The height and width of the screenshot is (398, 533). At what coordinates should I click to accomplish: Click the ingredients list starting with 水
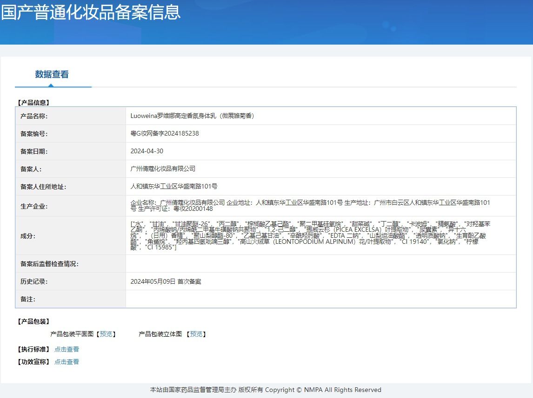(x=310, y=235)
